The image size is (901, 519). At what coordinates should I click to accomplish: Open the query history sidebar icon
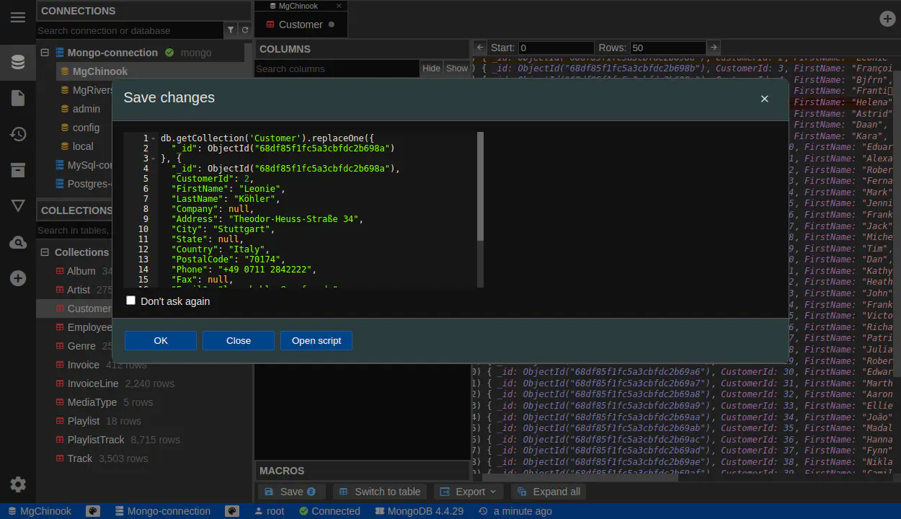(x=18, y=134)
